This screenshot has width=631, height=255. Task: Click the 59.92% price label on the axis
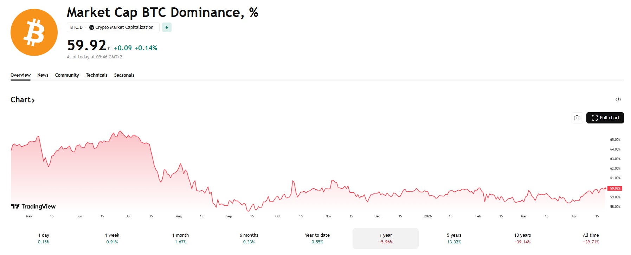tap(615, 189)
